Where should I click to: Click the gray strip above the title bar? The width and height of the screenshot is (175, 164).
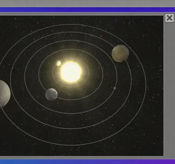point(87,3)
